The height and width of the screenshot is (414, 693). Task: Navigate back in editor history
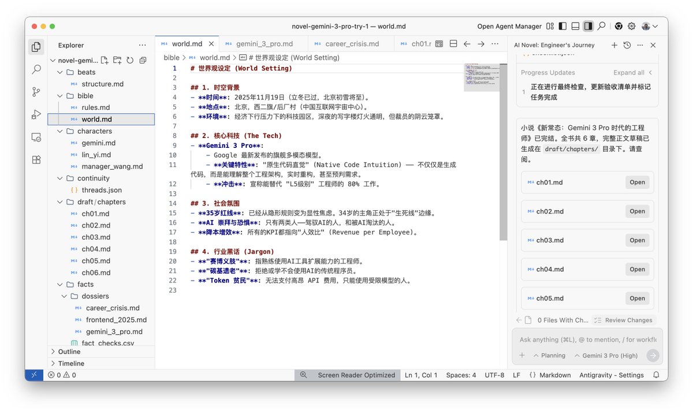[467, 44]
